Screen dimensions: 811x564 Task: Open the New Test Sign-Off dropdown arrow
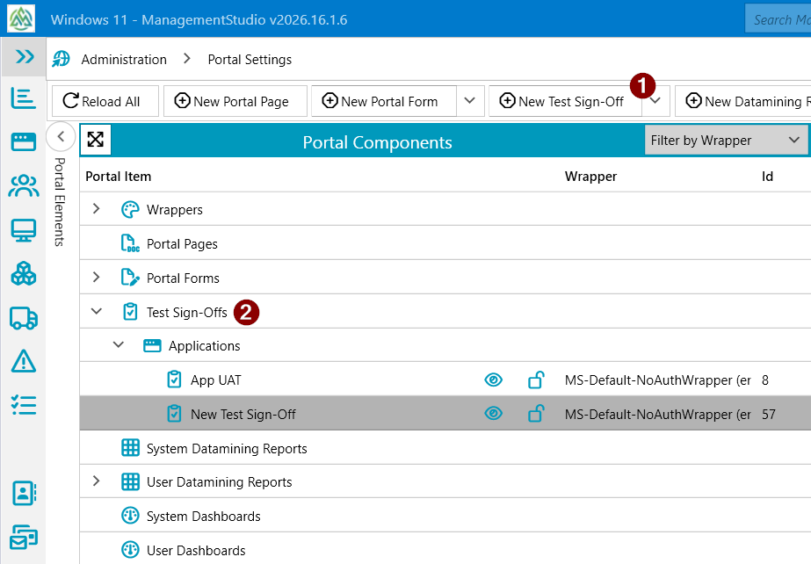pos(655,101)
